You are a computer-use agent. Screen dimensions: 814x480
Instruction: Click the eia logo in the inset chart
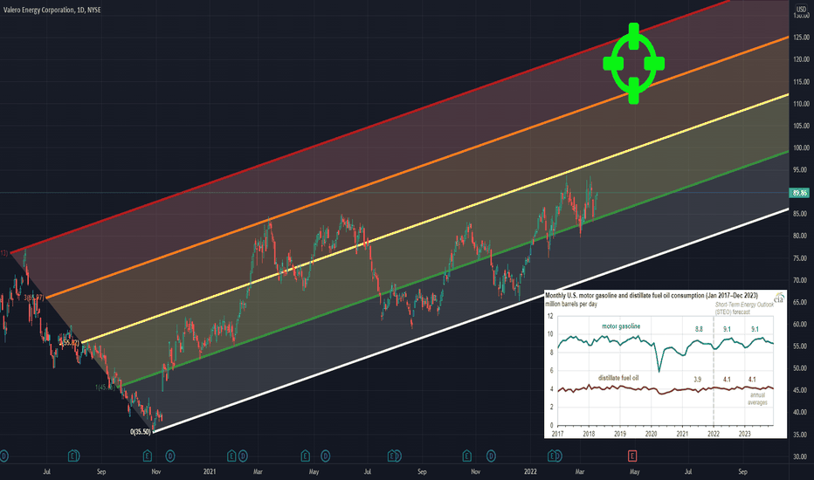coord(779,298)
